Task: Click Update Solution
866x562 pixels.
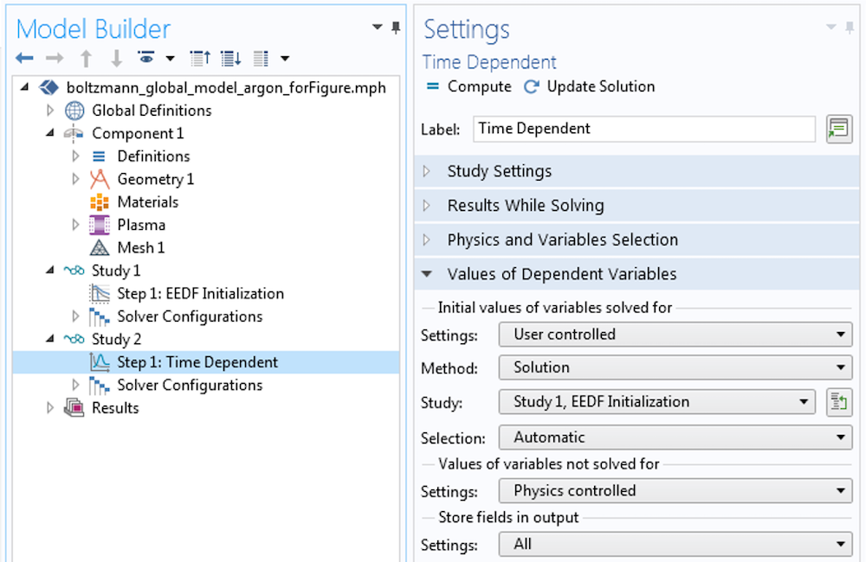Action: pos(589,86)
